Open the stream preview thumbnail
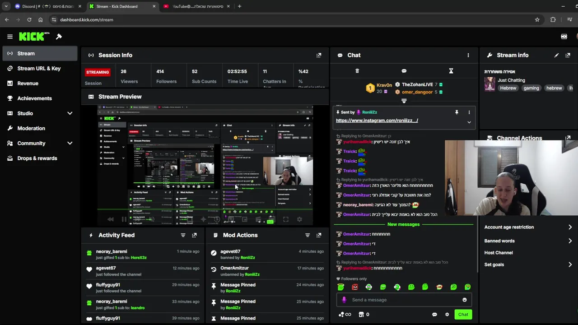Screen dimensions: 578x325 [205, 165]
